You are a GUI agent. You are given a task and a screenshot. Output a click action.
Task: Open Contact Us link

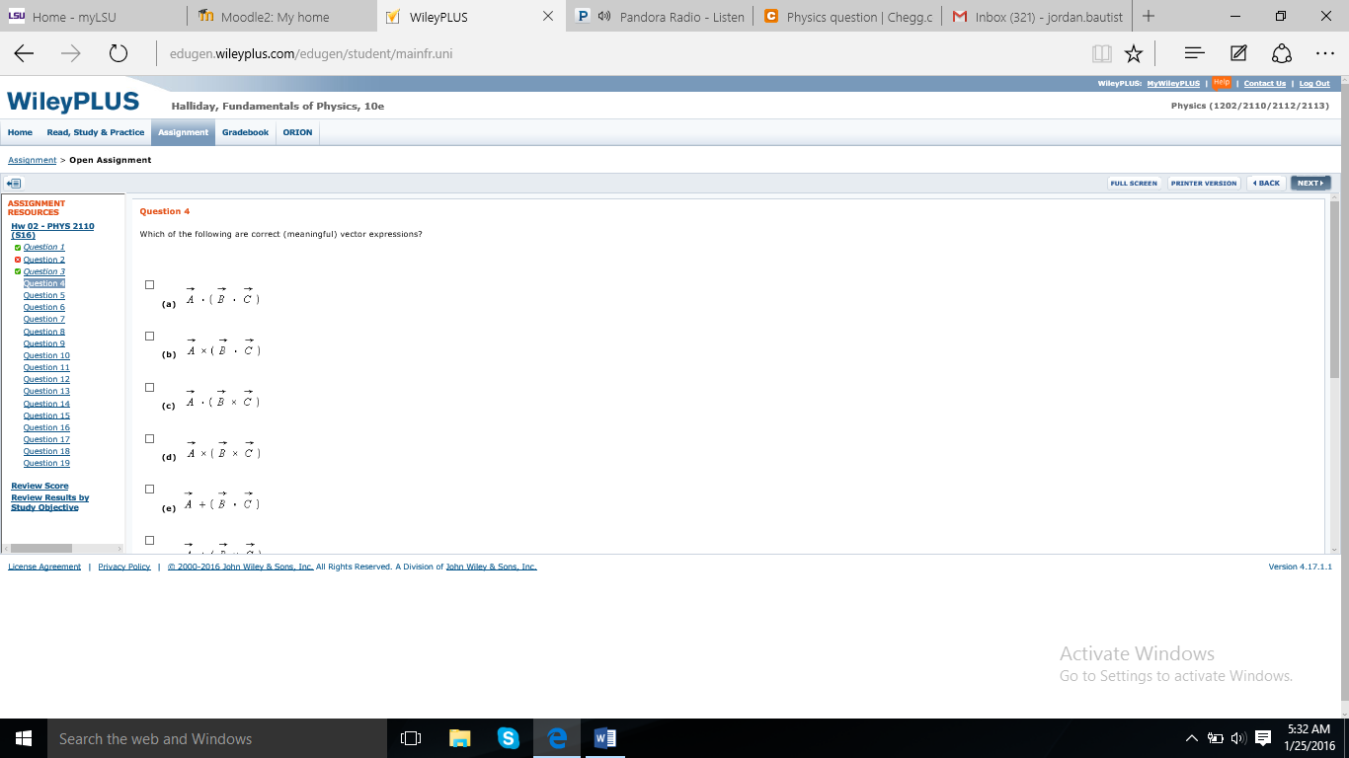coord(1265,84)
